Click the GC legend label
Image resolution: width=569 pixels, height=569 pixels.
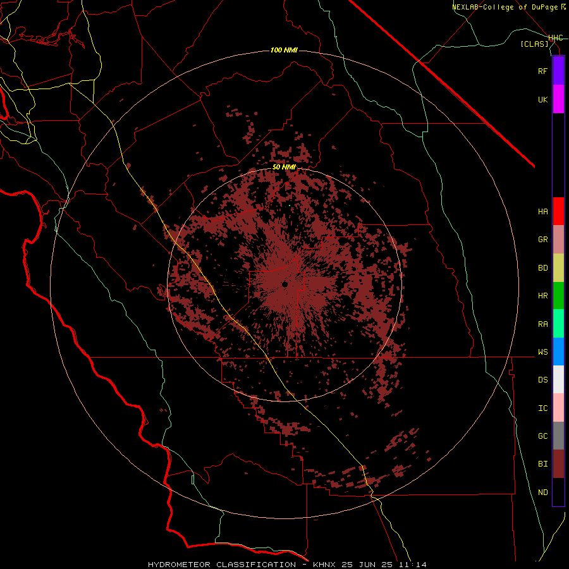coord(542,436)
